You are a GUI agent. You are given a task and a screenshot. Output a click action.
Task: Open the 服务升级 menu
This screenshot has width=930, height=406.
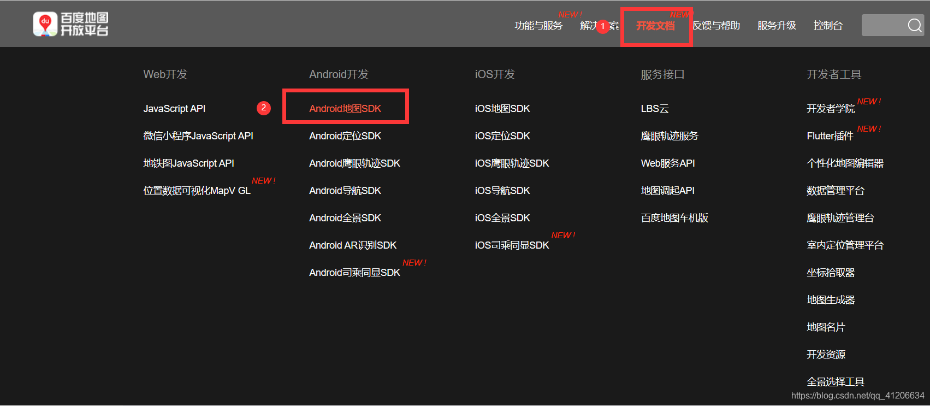[x=777, y=26]
